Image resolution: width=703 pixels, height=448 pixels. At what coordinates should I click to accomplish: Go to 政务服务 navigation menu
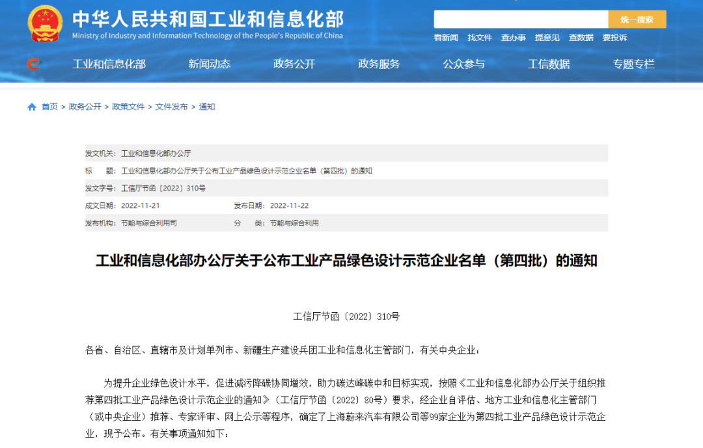379,64
